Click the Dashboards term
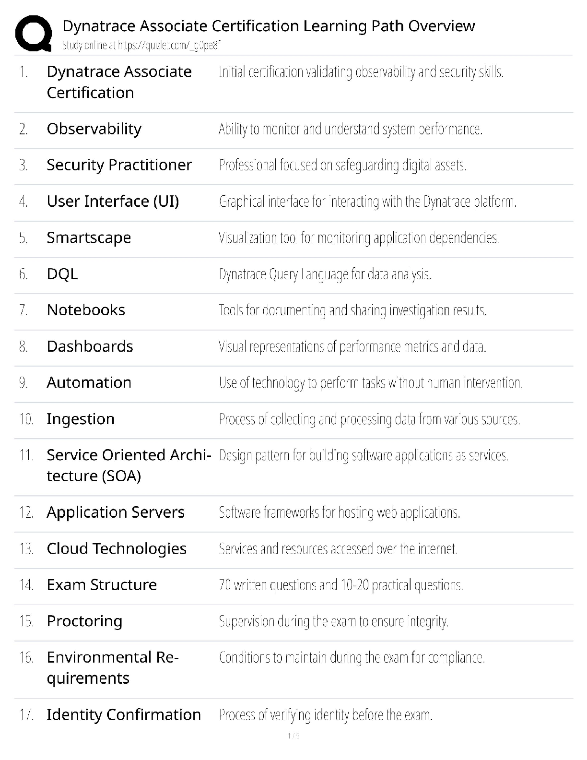Image resolution: width=587 pixels, height=760 pixels. [90, 346]
